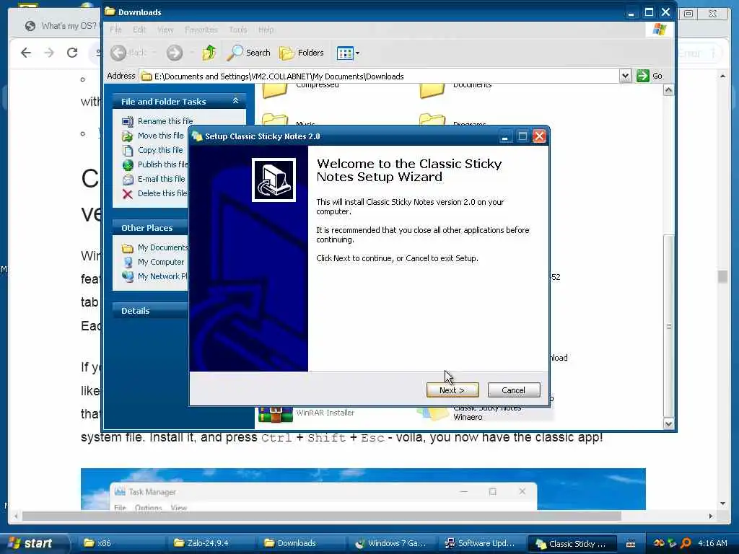Viewport: 739px width, 554px height.
Task: Open Search in the Downloads toolbar
Action: coord(249,53)
